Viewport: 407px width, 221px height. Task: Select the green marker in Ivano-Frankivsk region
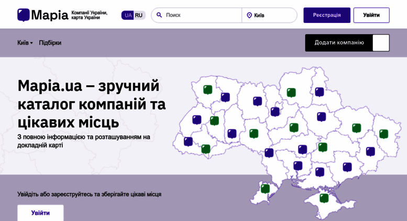(x=206, y=149)
